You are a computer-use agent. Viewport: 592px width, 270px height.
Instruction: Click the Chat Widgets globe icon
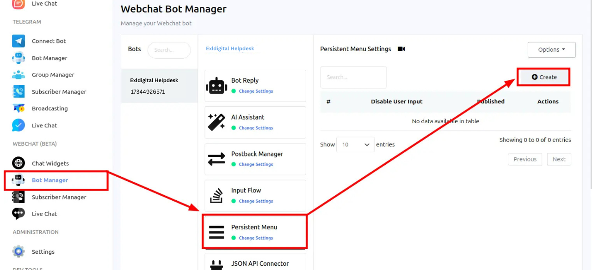coord(18,163)
